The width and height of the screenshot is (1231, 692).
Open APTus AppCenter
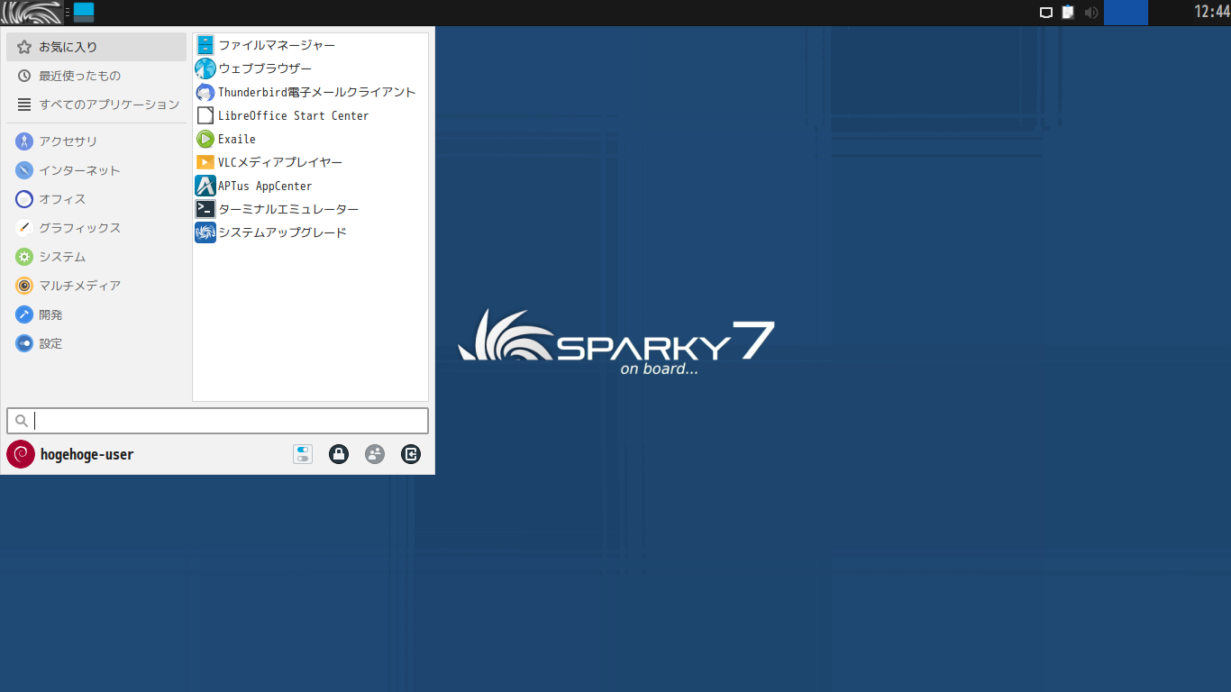[310, 186]
